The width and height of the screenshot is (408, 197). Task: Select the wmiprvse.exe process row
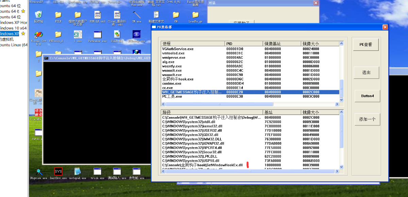click(x=250, y=58)
